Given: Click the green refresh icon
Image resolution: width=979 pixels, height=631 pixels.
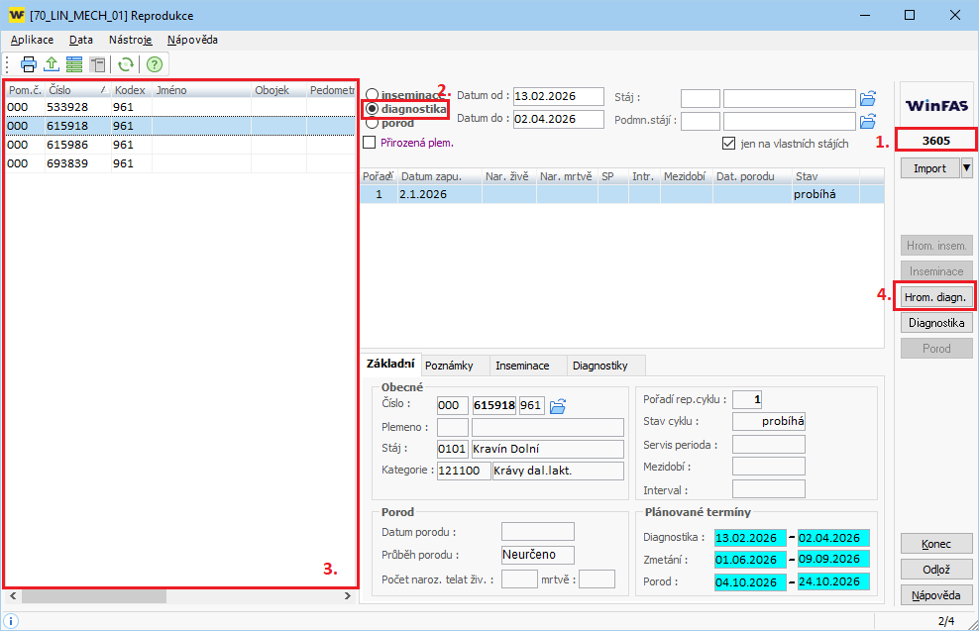Looking at the screenshot, I should click(x=126, y=64).
